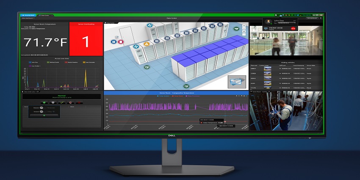Toggle the yellow legend entry in Access over time

[x=89, y=62]
